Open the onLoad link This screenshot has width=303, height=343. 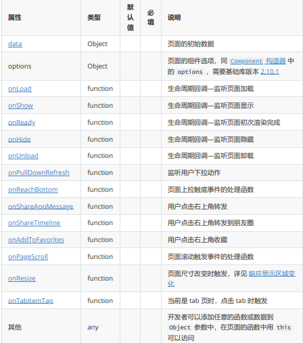[20, 88]
